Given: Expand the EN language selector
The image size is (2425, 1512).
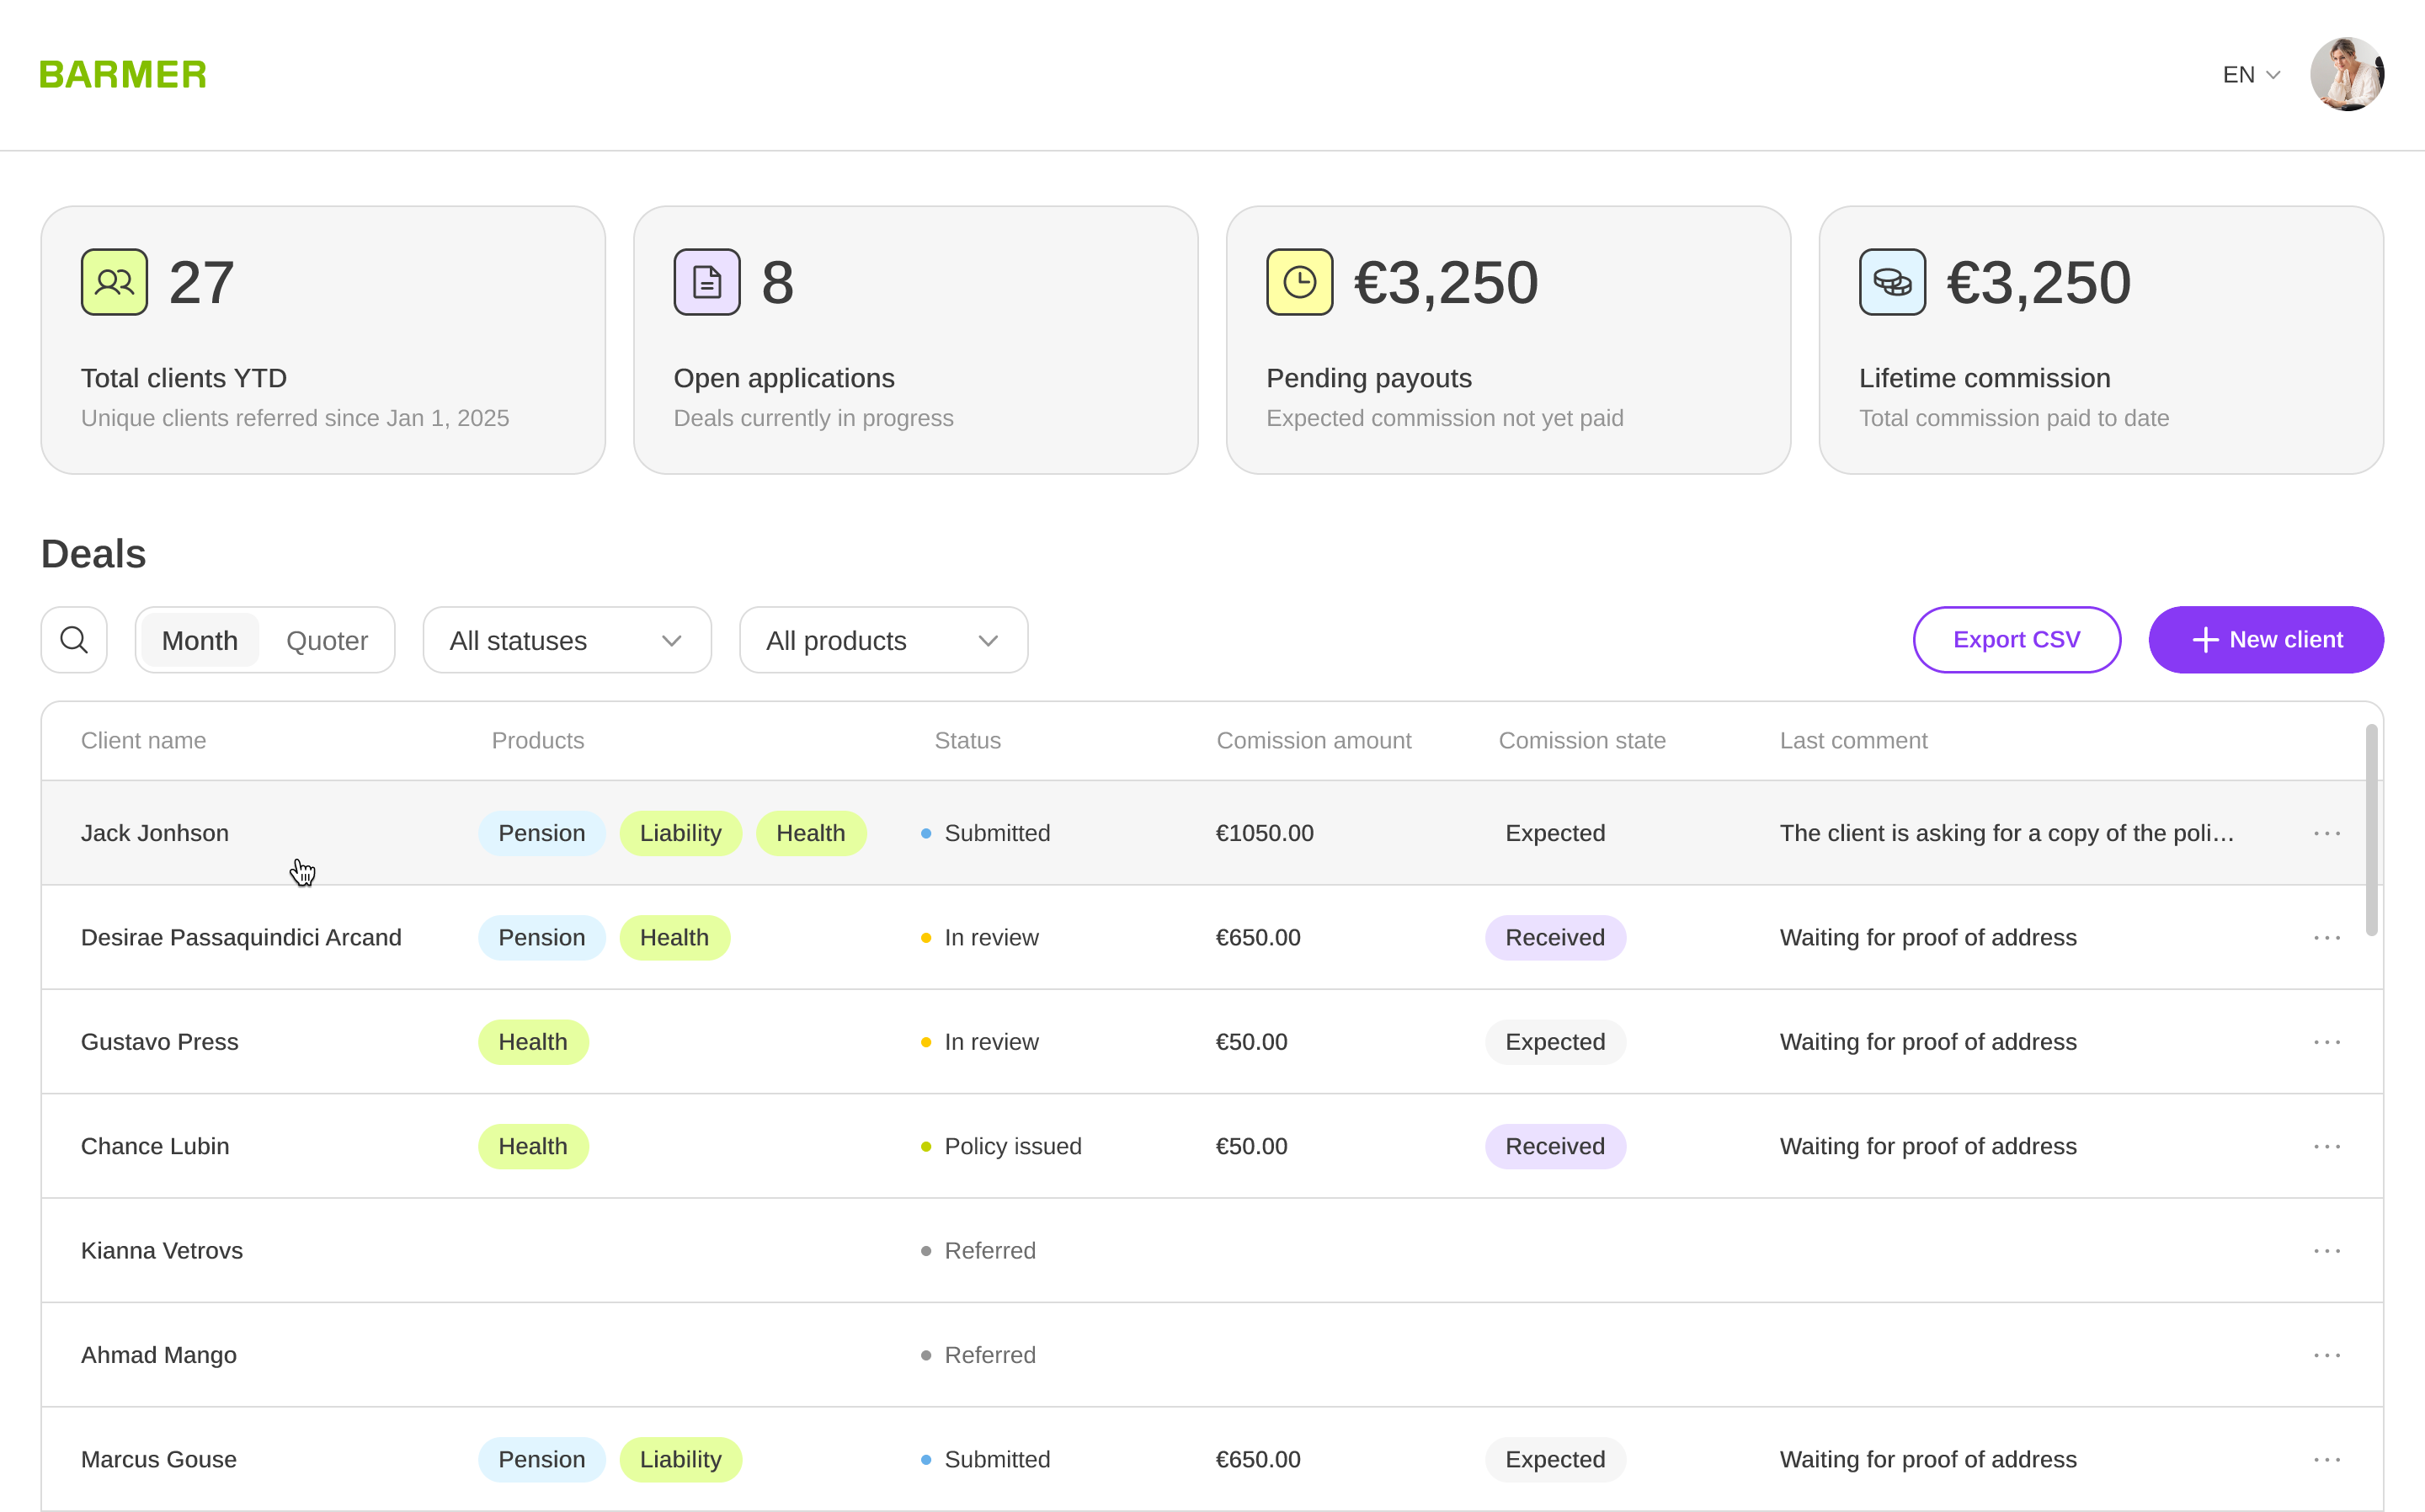Looking at the screenshot, I should click(x=2249, y=74).
